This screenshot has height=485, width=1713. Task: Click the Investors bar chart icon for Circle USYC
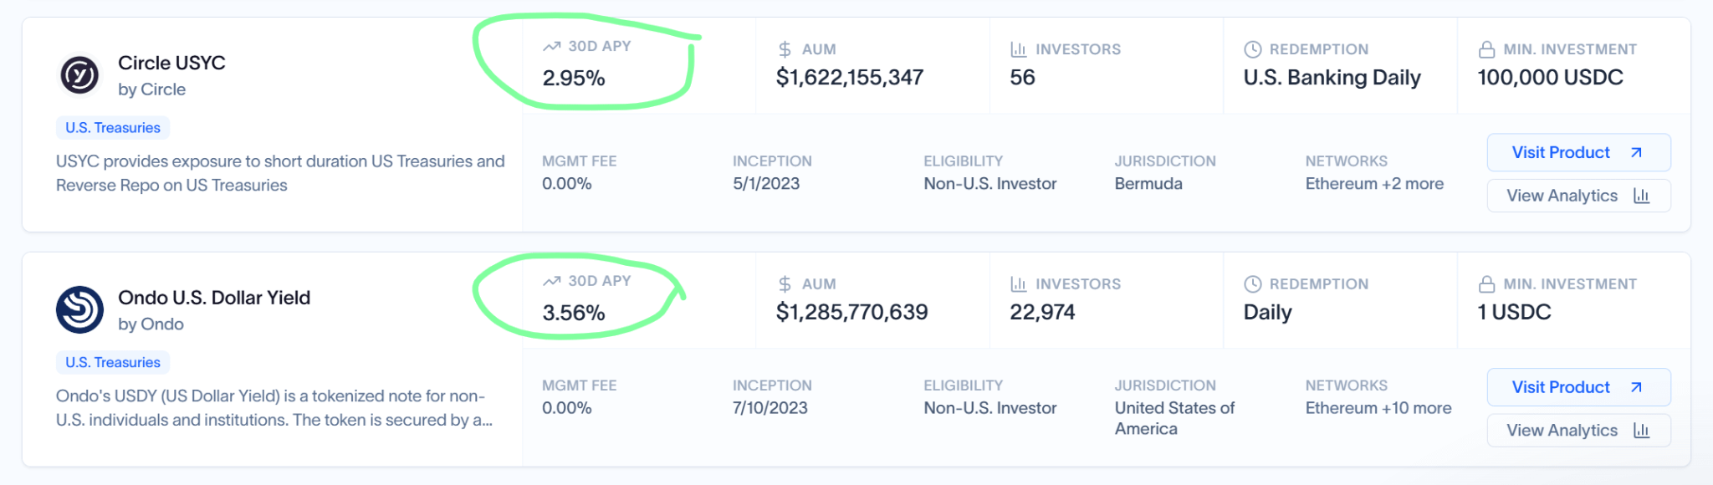(x=1018, y=49)
